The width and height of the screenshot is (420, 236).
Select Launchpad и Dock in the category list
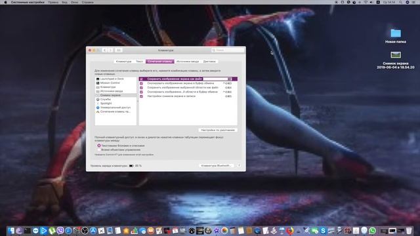tap(115, 79)
